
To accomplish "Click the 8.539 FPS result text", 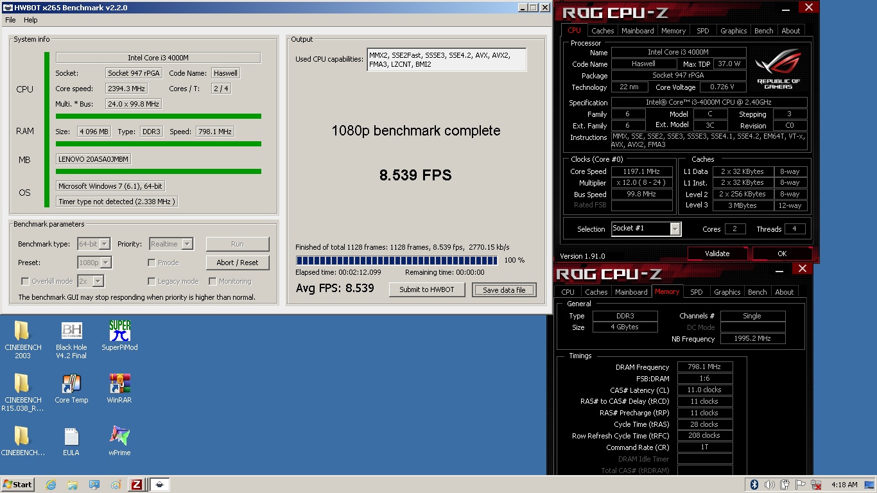I will 415,175.
